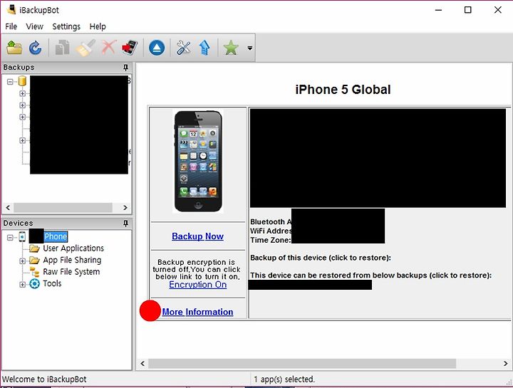Click the iPhone 5 device image
This screenshot has width=513, height=388.
[x=198, y=161]
